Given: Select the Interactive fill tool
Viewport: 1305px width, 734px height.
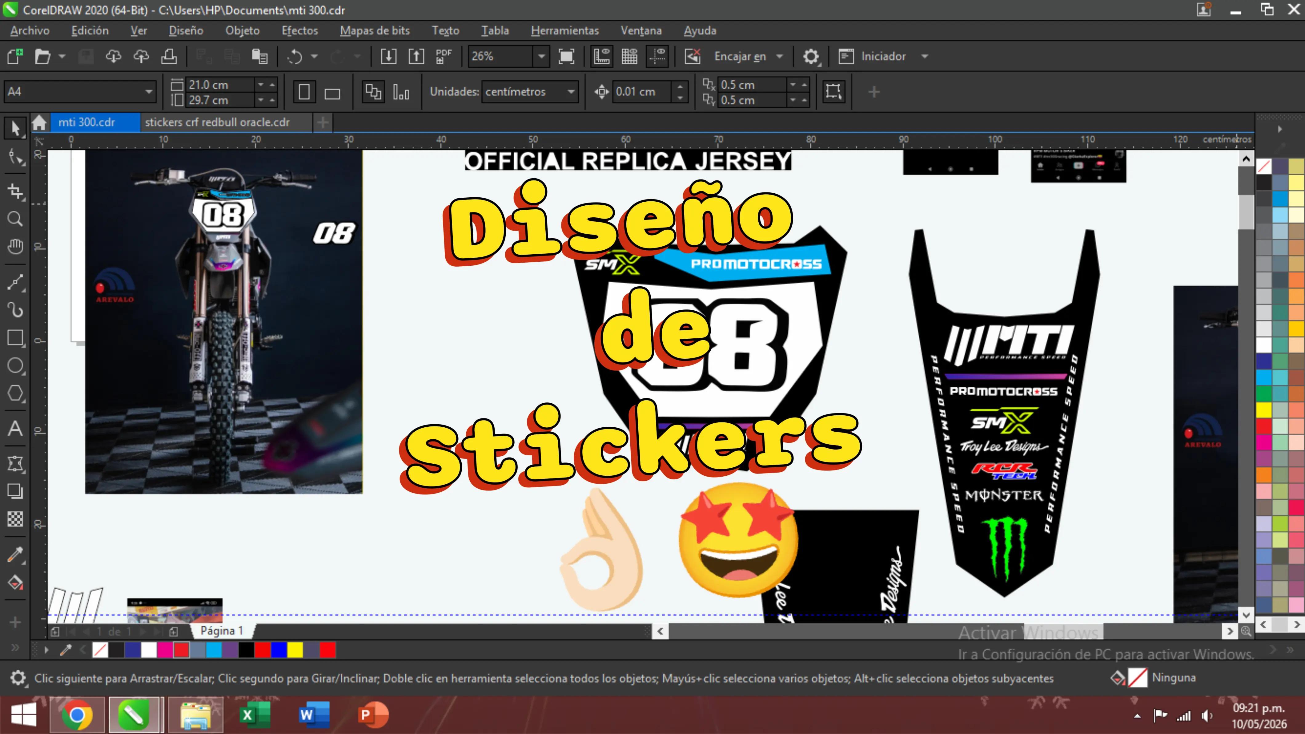Looking at the screenshot, I should 15,583.
